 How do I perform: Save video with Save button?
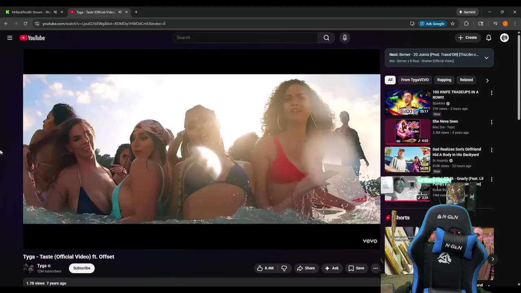click(x=356, y=268)
